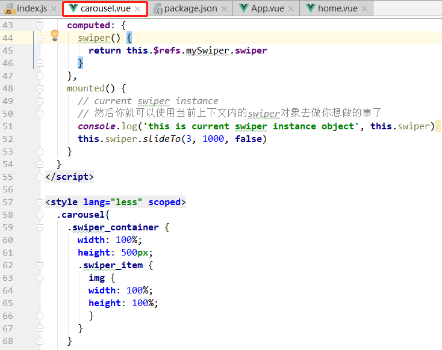Click the lang="less" attribute

coord(113,202)
